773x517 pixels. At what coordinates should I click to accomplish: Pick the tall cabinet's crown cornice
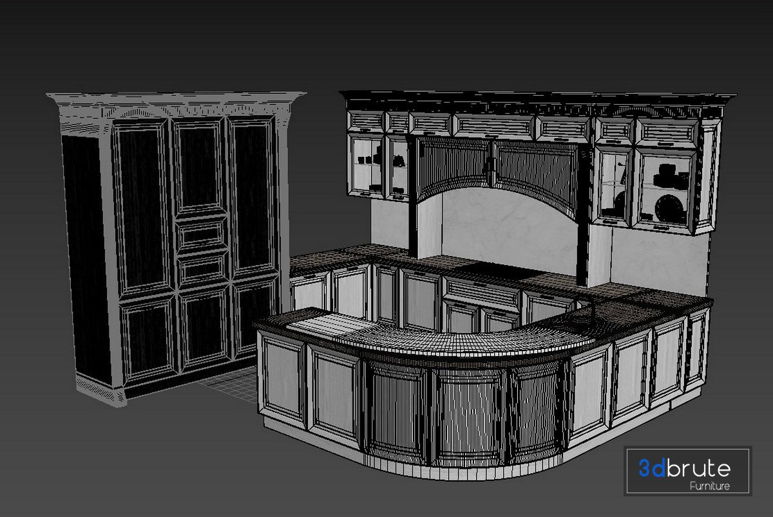click(x=175, y=103)
